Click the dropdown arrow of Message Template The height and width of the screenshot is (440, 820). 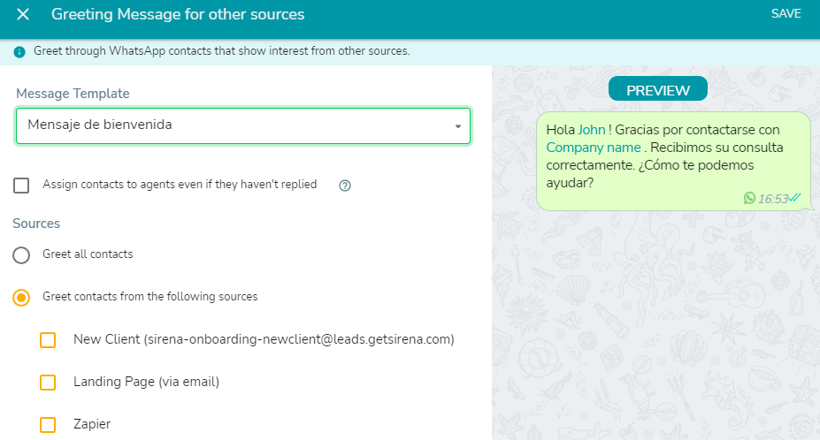coord(458,126)
